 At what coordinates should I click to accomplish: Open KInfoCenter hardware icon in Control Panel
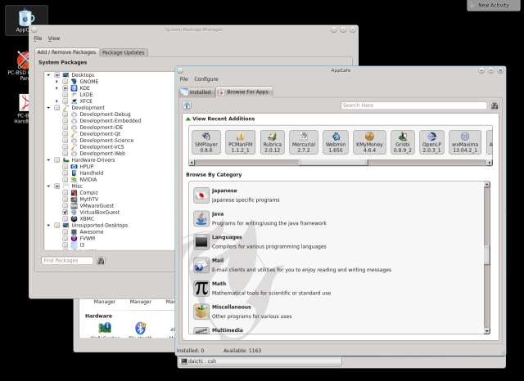point(105,329)
